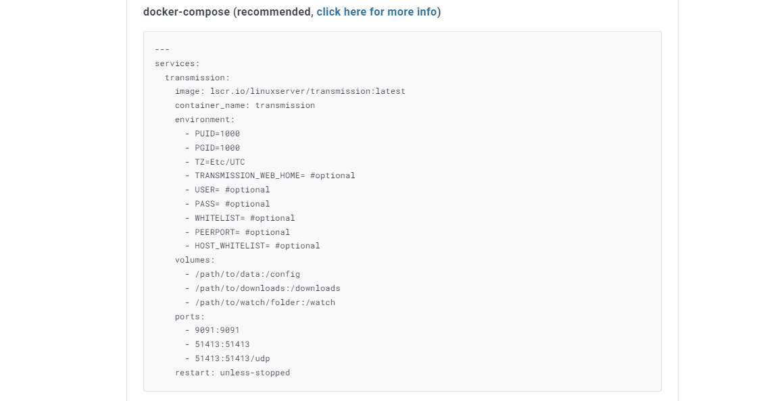Image resolution: width=759 pixels, height=401 pixels.
Task: Click the /path/to/downloads:/downloads volume line
Action: click(x=267, y=288)
